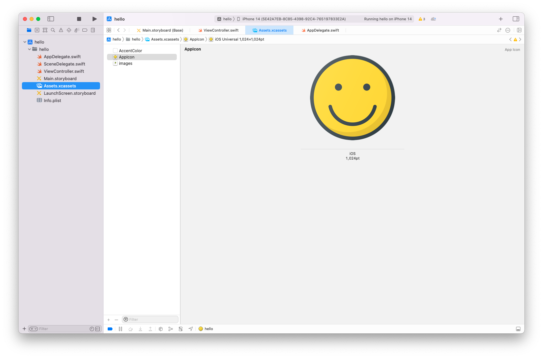The width and height of the screenshot is (543, 358).
Task: Pause program execution in debug bar
Action: coord(120,329)
